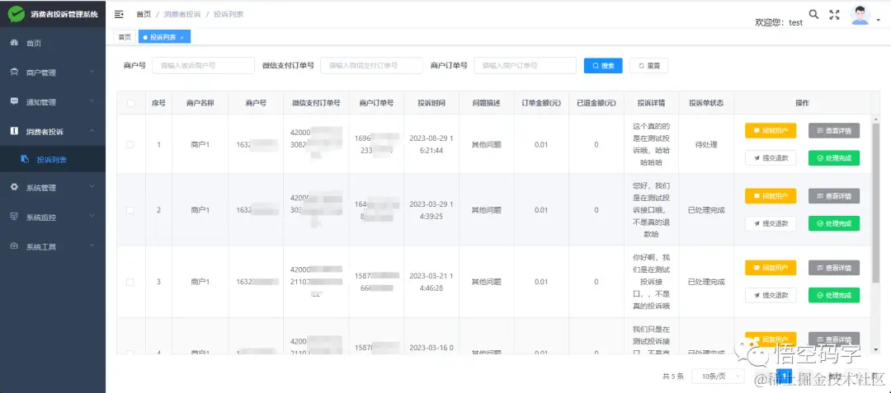Click the 待处理 status cell
The height and width of the screenshot is (393, 891).
(x=706, y=145)
